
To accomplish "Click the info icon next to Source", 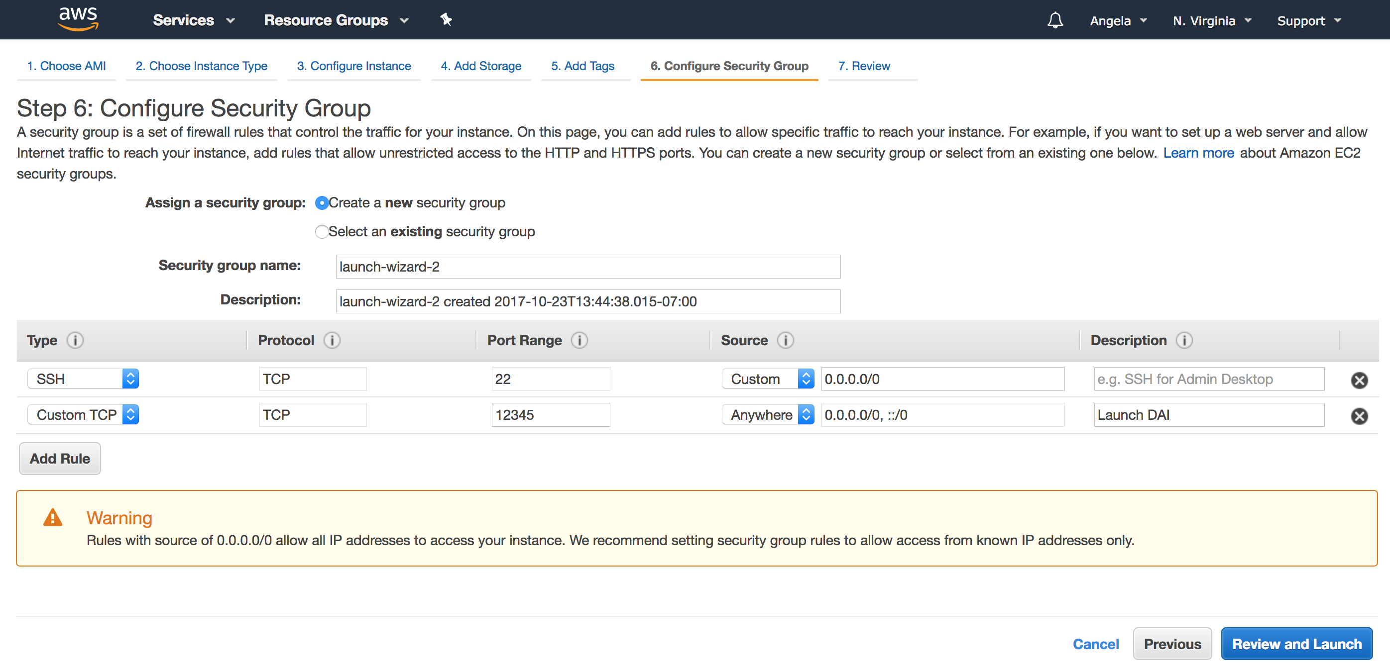I will tap(785, 340).
